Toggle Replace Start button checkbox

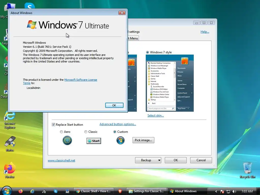53,124
